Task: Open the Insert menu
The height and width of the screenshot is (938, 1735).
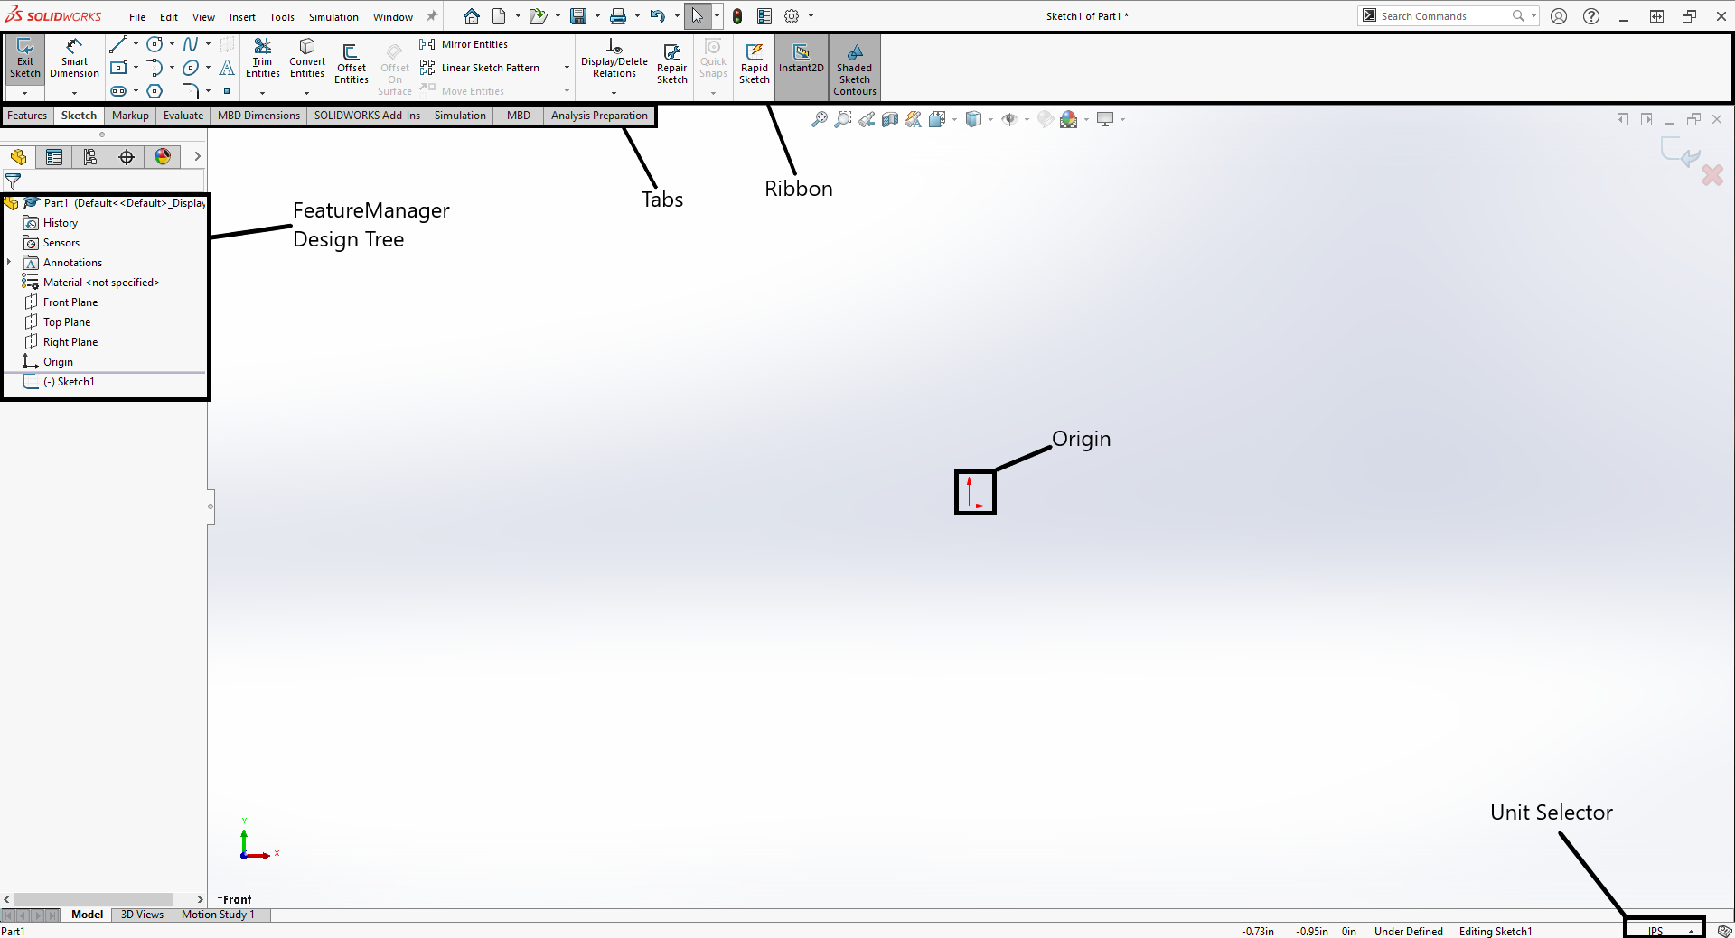Action: point(242,17)
